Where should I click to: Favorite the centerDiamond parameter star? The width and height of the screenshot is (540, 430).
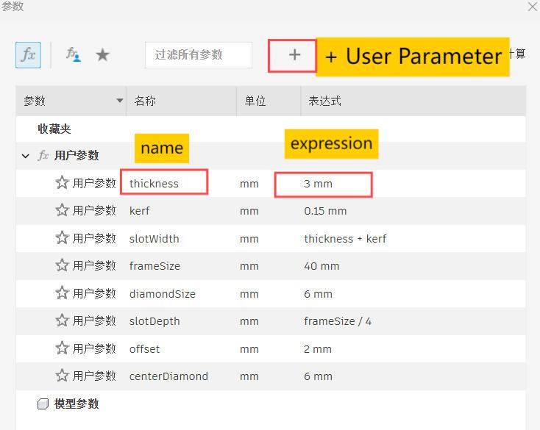point(62,376)
